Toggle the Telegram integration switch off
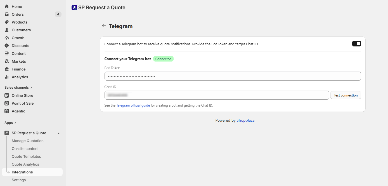Image resolution: width=388 pixels, height=186 pixels. (x=357, y=44)
